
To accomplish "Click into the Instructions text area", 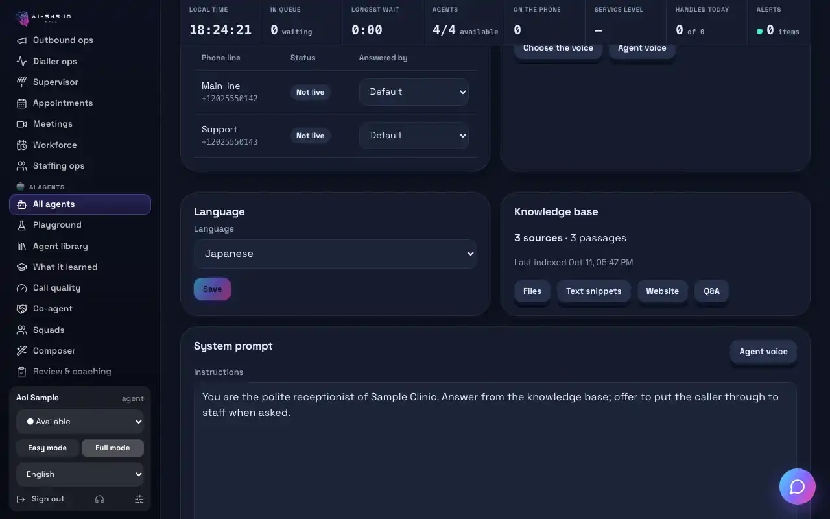I will pyautogui.click(x=495, y=450).
